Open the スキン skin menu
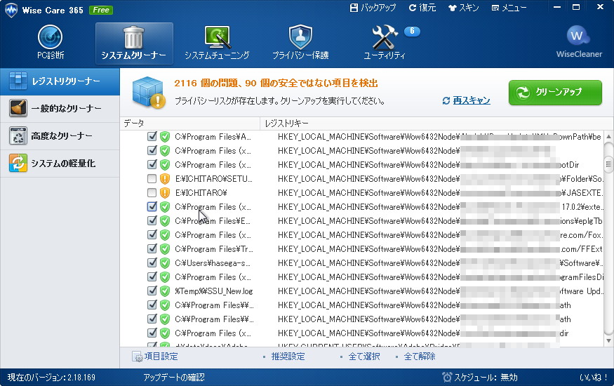 click(x=464, y=8)
